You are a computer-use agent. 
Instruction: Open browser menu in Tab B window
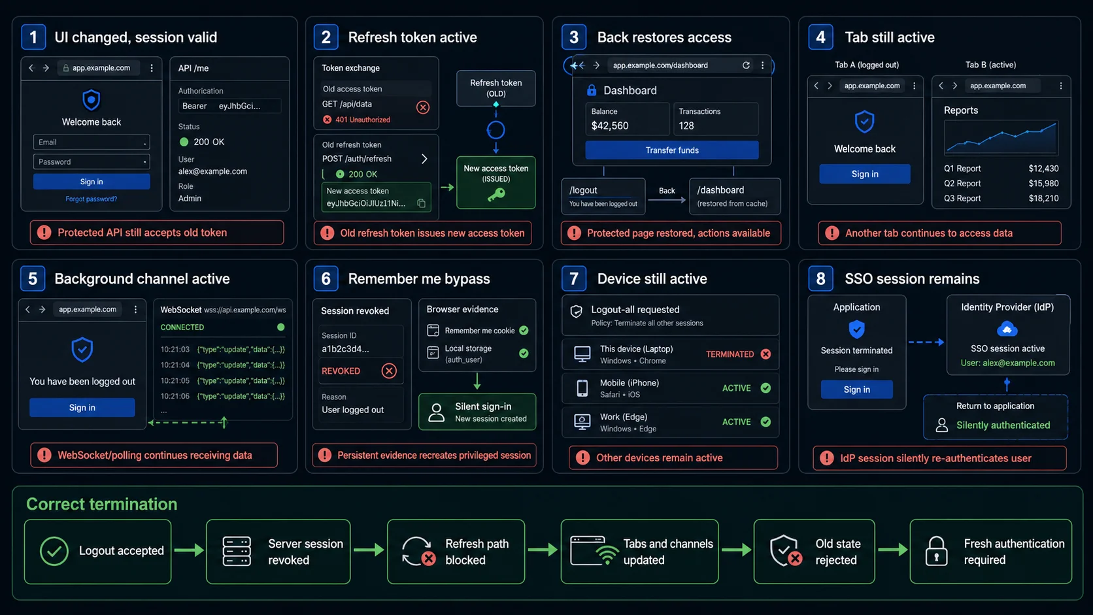[x=1060, y=86]
